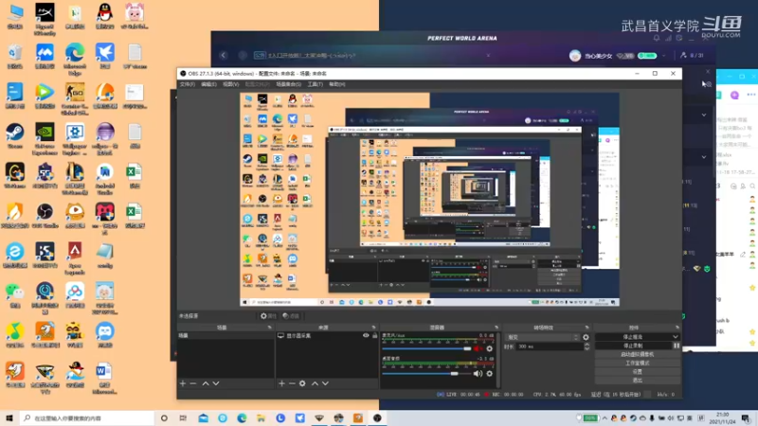
Task: Move source down in Sources panel
Action: coord(325,383)
